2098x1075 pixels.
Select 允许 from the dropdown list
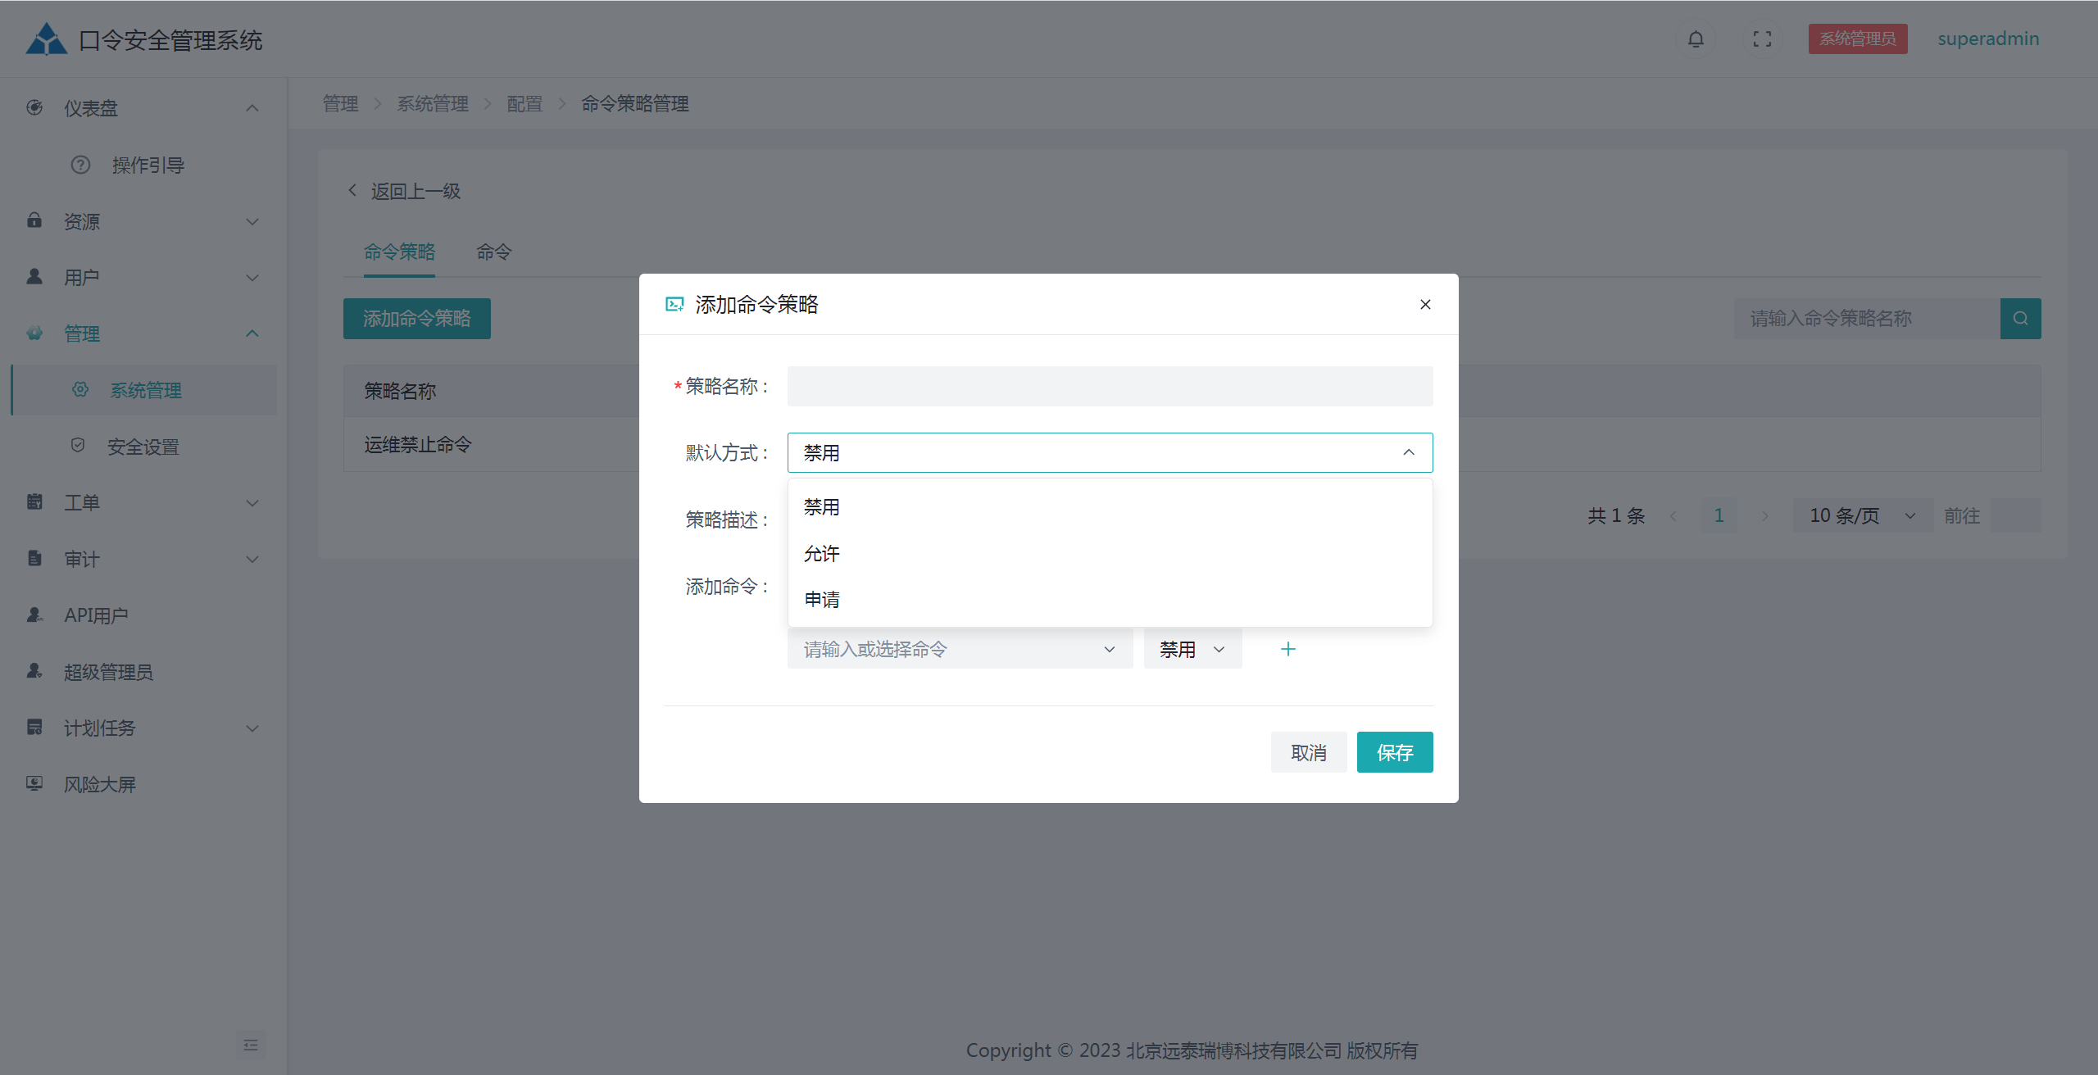click(822, 554)
